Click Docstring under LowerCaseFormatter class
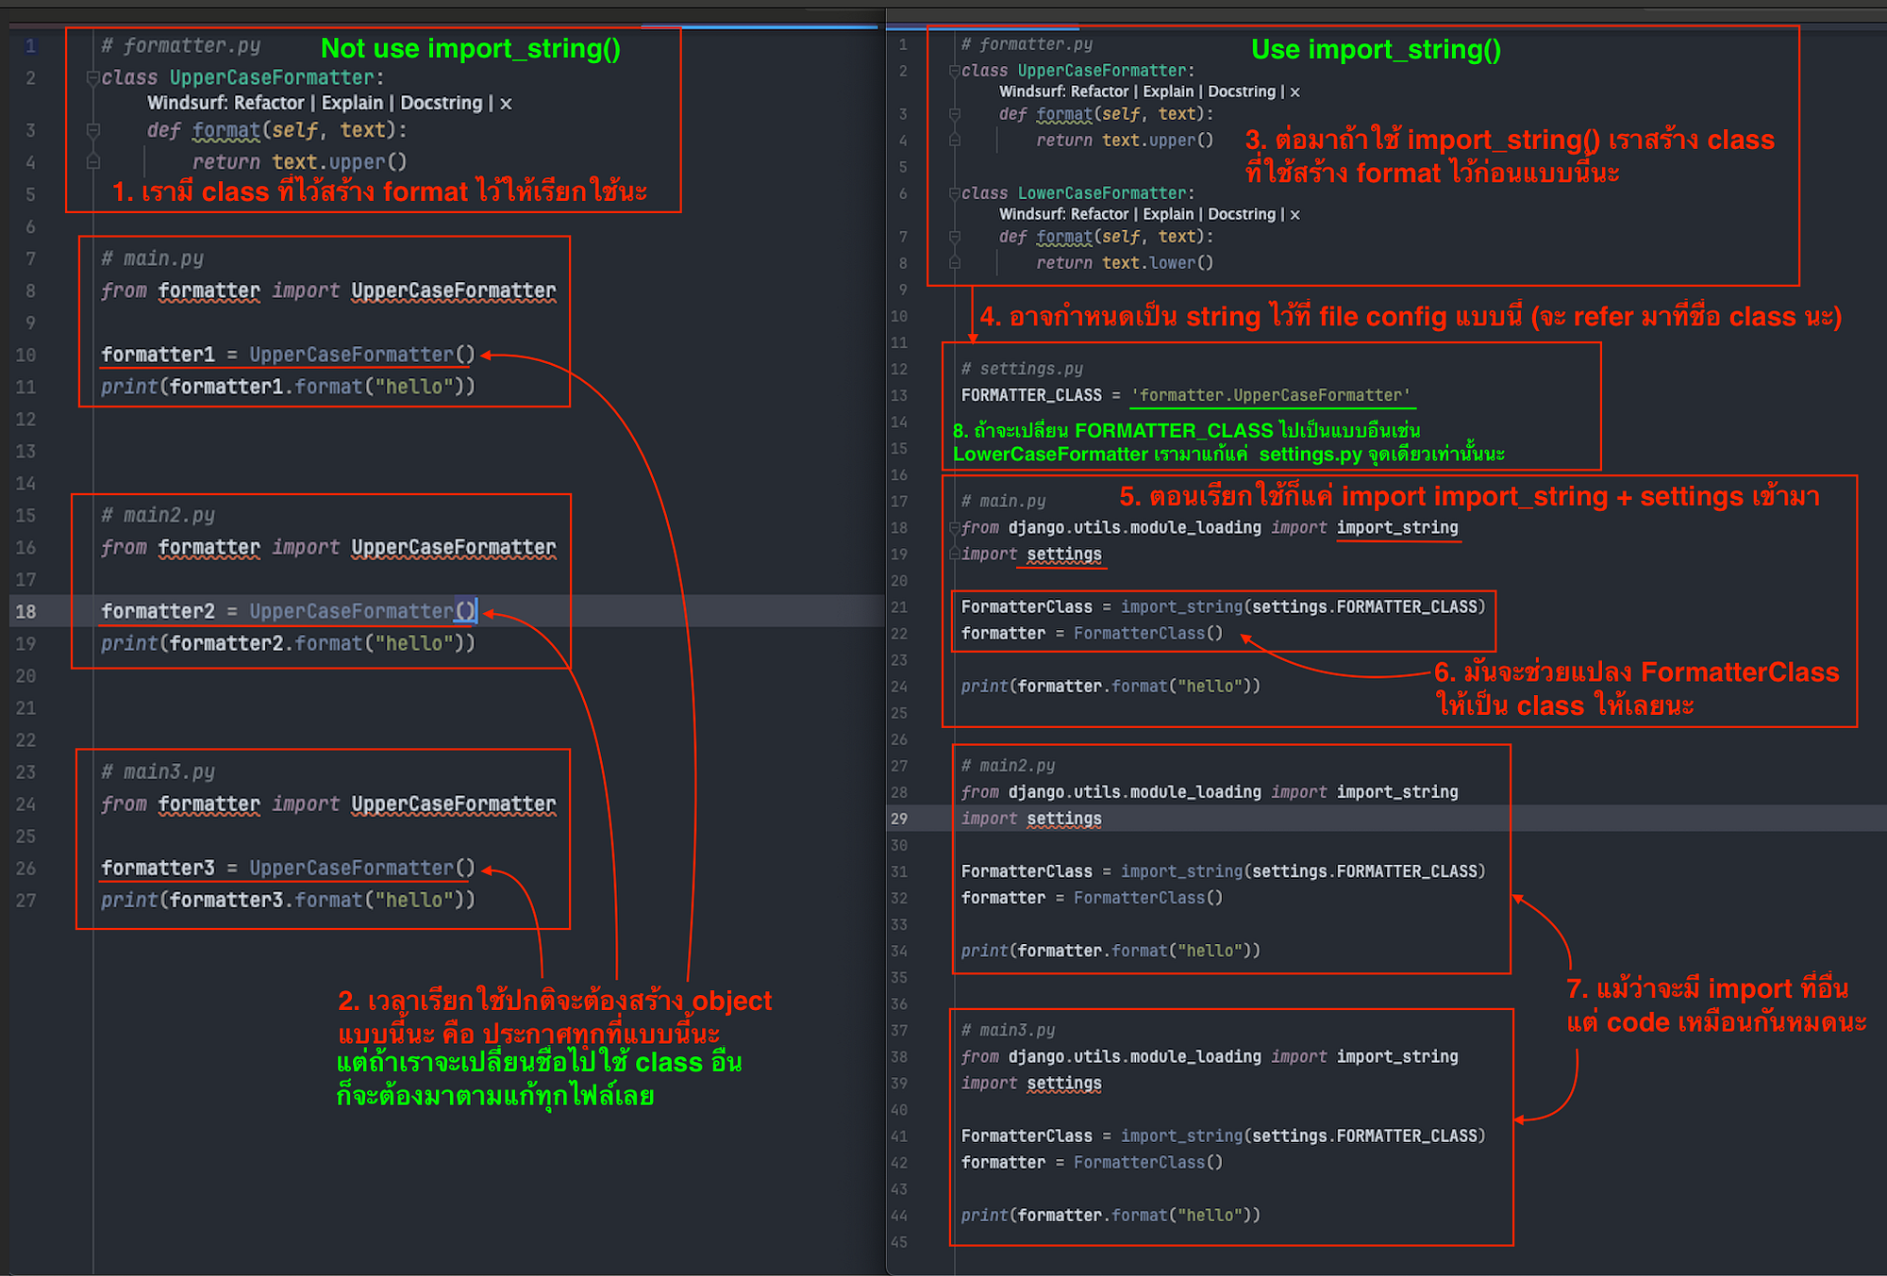This screenshot has width=1887, height=1276. click(1241, 215)
